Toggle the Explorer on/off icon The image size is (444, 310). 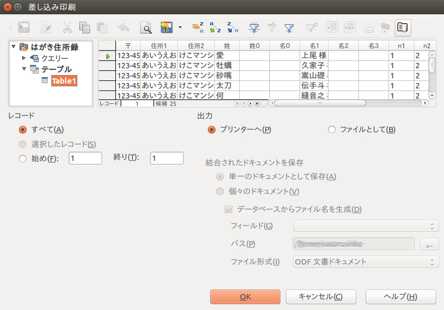coord(403,27)
